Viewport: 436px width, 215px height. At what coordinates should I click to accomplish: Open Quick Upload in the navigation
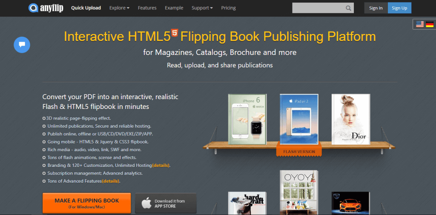[86, 8]
